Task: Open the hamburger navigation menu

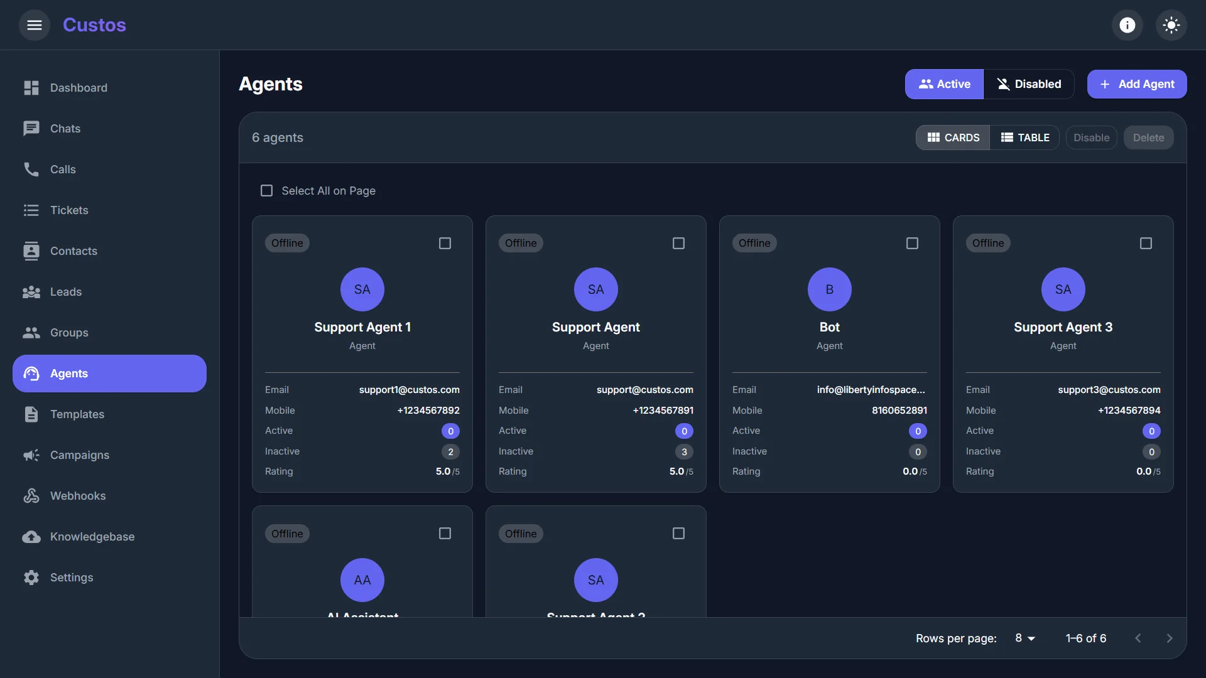Action: pyautogui.click(x=35, y=25)
